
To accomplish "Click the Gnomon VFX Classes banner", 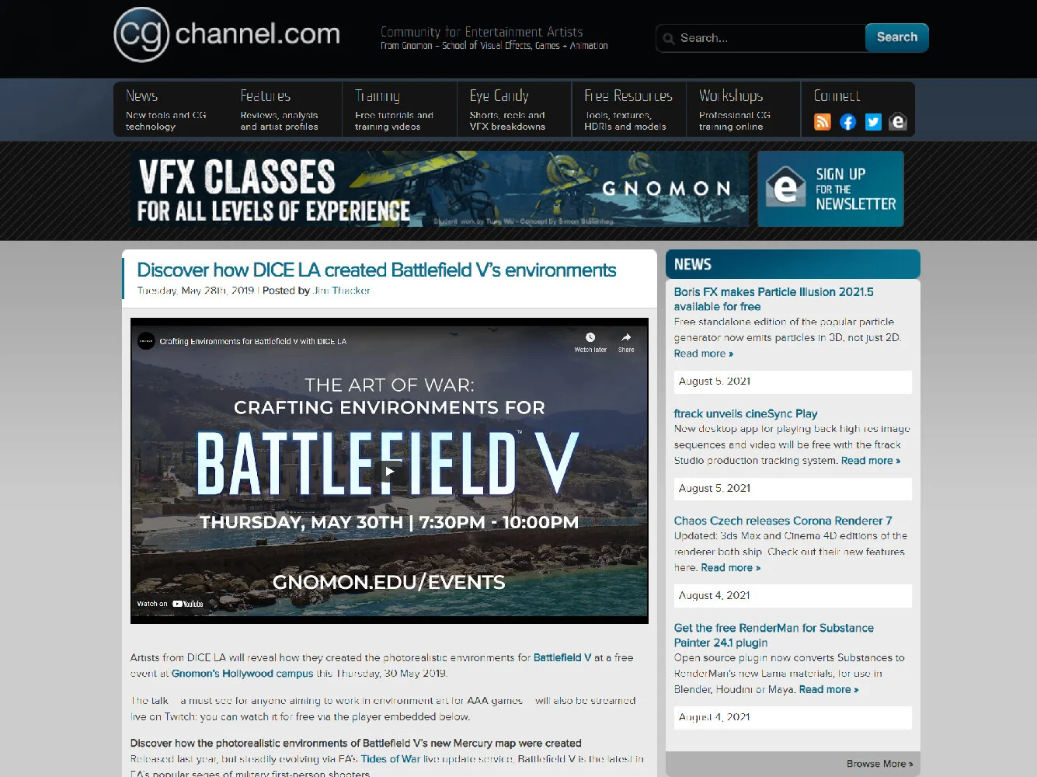I will coord(439,189).
